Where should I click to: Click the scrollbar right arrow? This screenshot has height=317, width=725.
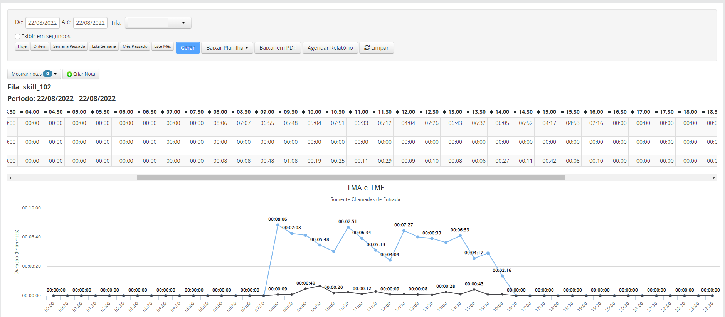[x=713, y=178]
